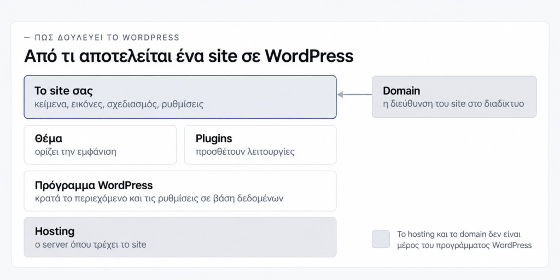
Task: Click text 'κείμενα, εικόνες, σχεδιασμός, ρυθμίσεις'
Action: click(x=119, y=104)
